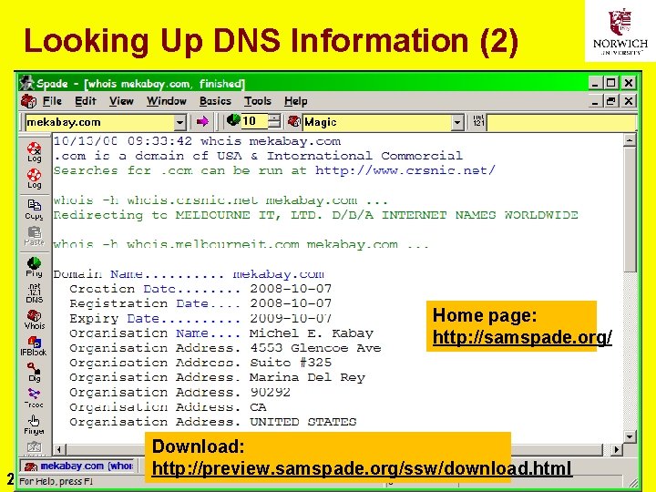Select the mekabay.com whois tab at bottom
Viewport: 656px width, 492px height.
click(79, 466)
